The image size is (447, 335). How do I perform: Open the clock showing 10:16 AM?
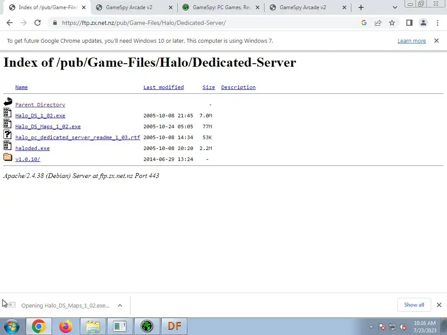pos(424,327)
